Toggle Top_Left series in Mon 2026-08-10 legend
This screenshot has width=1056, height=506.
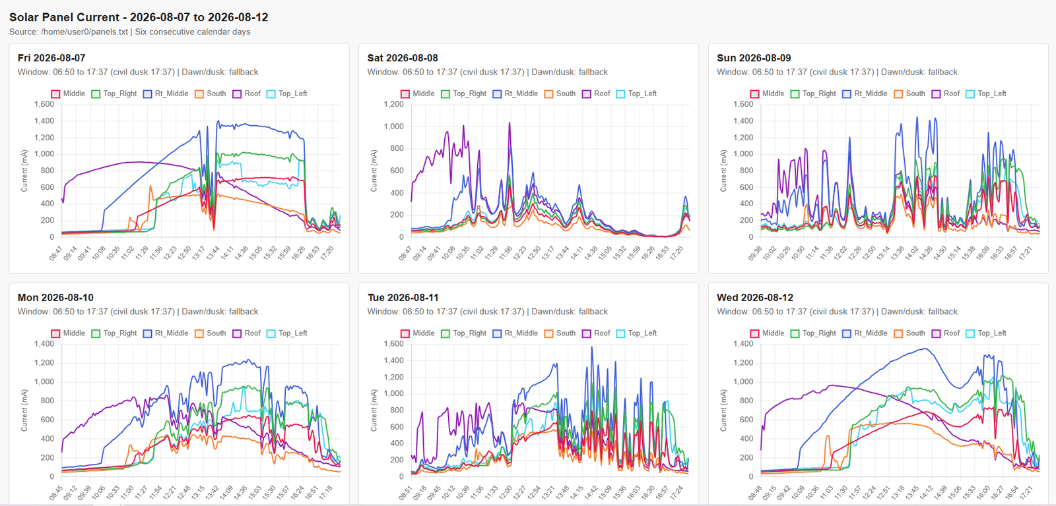[287, 333]
